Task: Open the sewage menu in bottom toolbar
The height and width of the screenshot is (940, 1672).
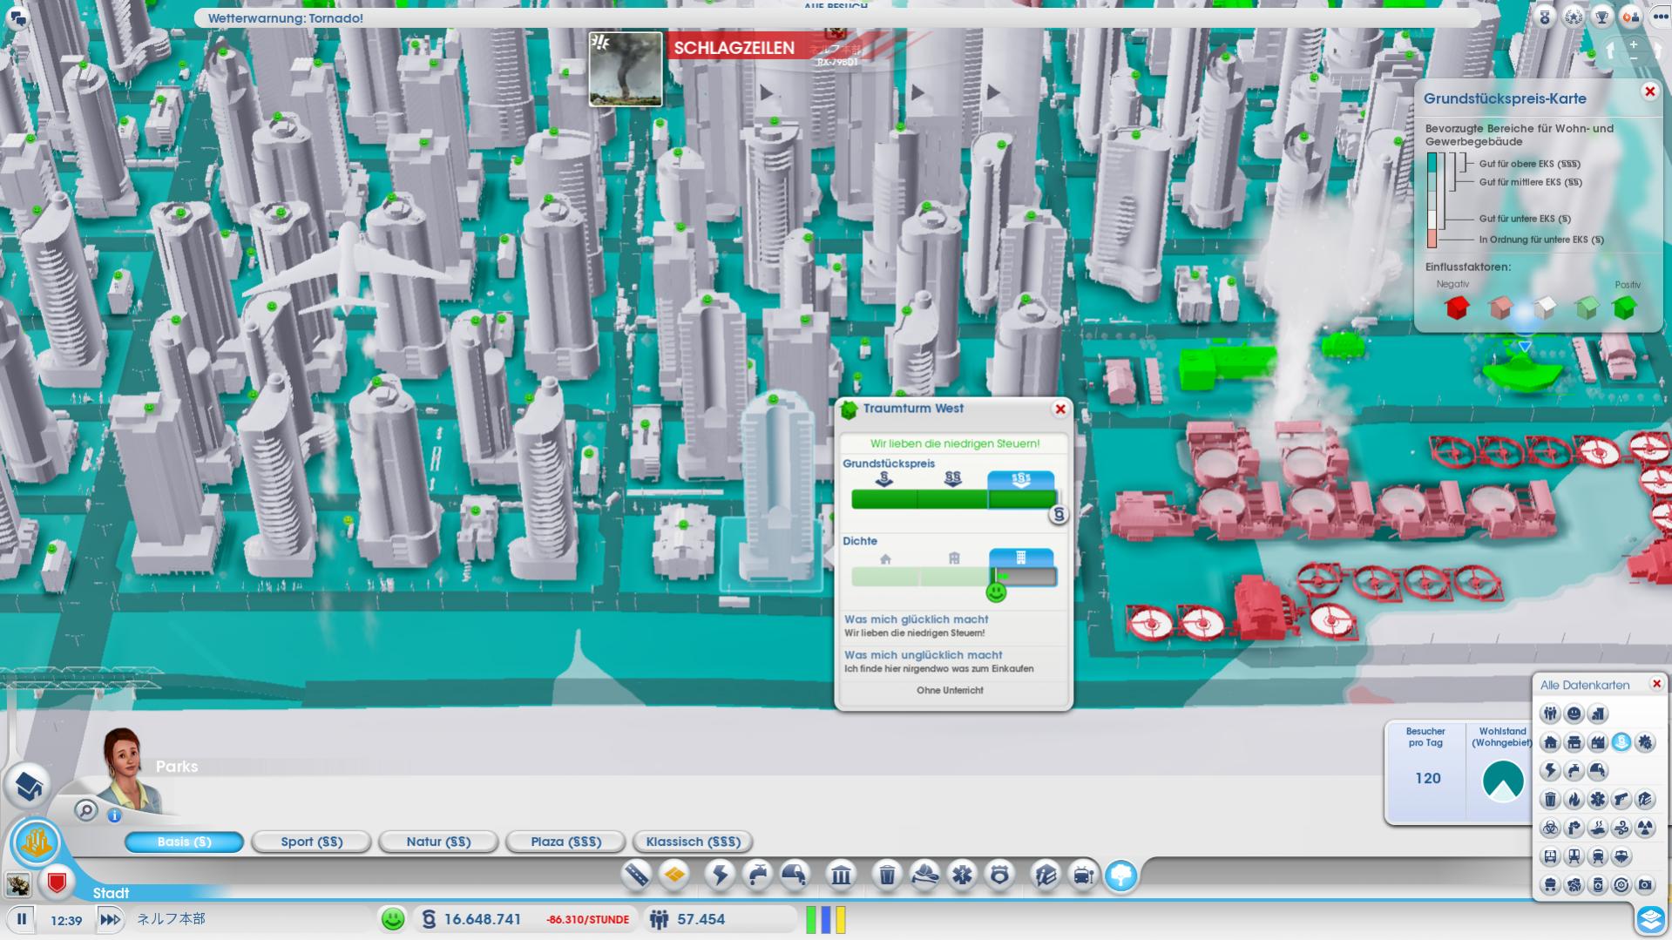Action: (795, 874)
